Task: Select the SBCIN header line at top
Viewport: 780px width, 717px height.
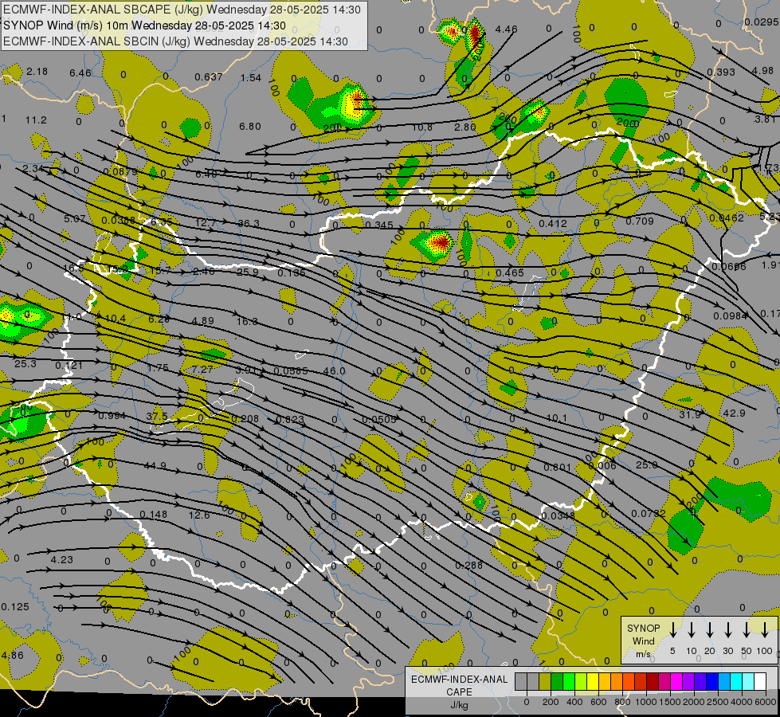Action: click(x=175, y=41)
